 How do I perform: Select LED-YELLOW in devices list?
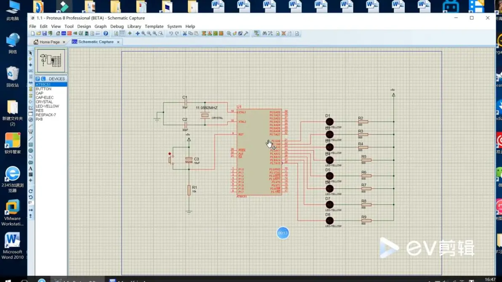[x=47, y=106]
